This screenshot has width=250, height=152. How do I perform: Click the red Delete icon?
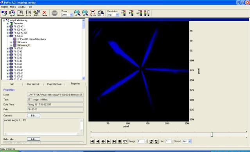pyautogui.click(x=44, y=13)
